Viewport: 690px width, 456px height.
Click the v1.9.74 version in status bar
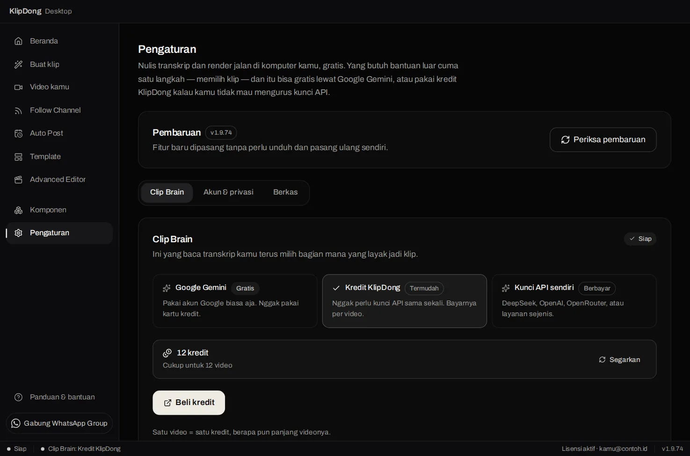tap(672, 449)
